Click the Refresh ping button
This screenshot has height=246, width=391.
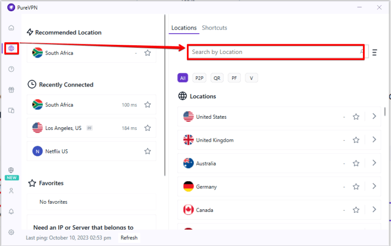pos(129,238)
